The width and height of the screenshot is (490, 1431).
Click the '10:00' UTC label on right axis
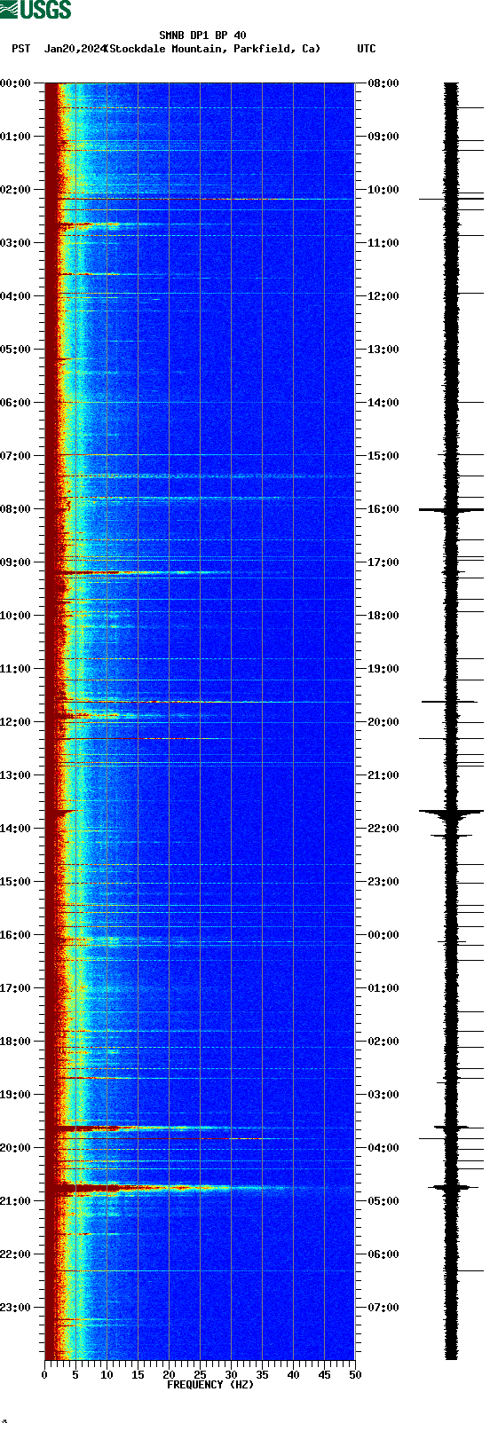click(x=383, y=190)
